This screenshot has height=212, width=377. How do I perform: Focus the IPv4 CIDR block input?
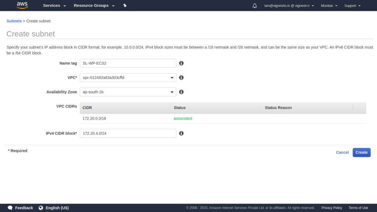click(128, 133)
